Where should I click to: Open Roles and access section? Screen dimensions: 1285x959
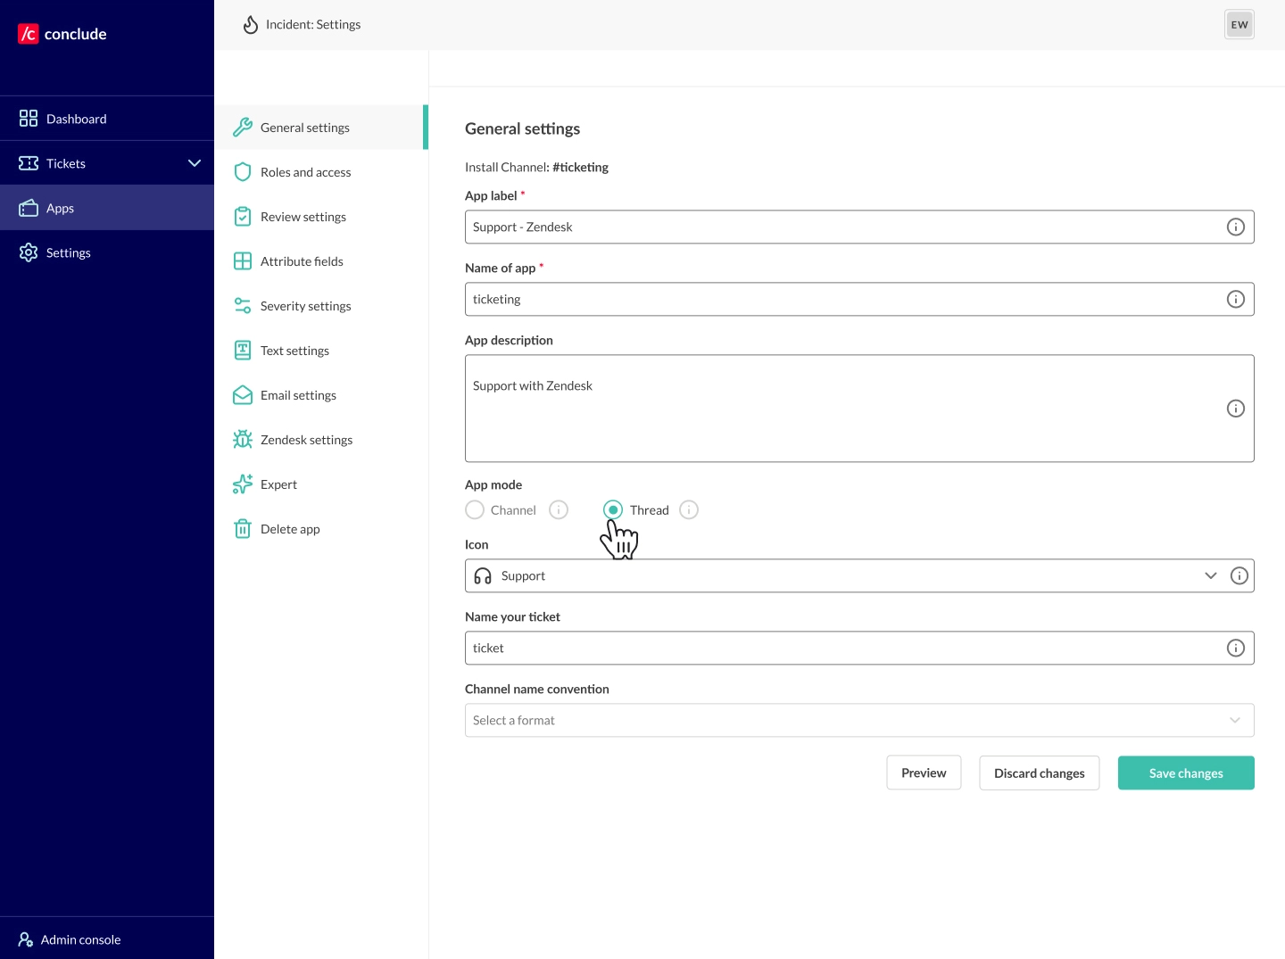(x=305, y=172)
